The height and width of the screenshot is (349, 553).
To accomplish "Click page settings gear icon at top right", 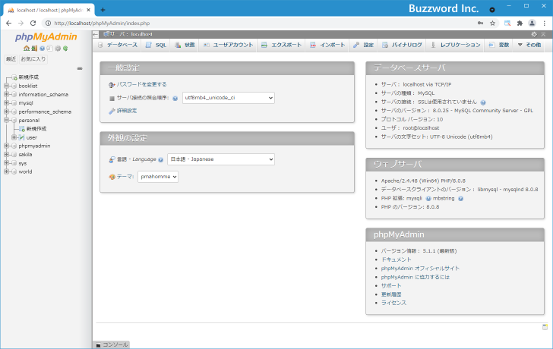I will [534, 34].
